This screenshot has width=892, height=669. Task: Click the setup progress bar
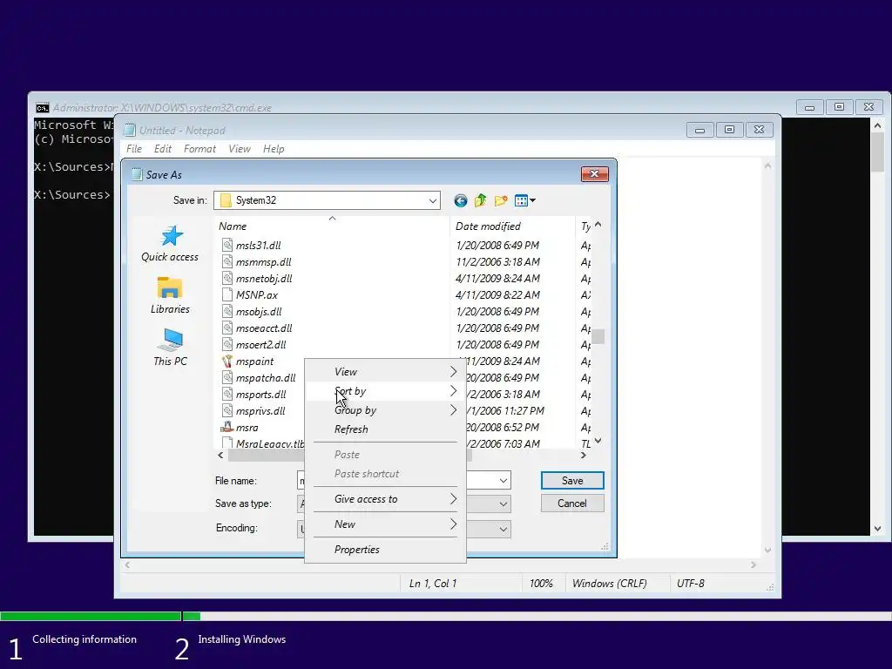coord(446,616)
